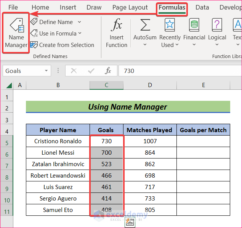Select column D header
242x228 pixels.
click(150, 85)
